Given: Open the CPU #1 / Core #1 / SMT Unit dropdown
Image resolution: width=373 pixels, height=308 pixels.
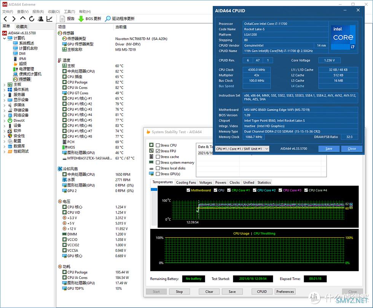Looking at the screenshot, I should tap(242, 149).
